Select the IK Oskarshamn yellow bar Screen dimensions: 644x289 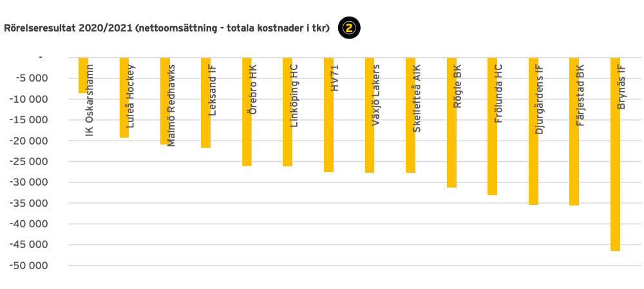83,75
